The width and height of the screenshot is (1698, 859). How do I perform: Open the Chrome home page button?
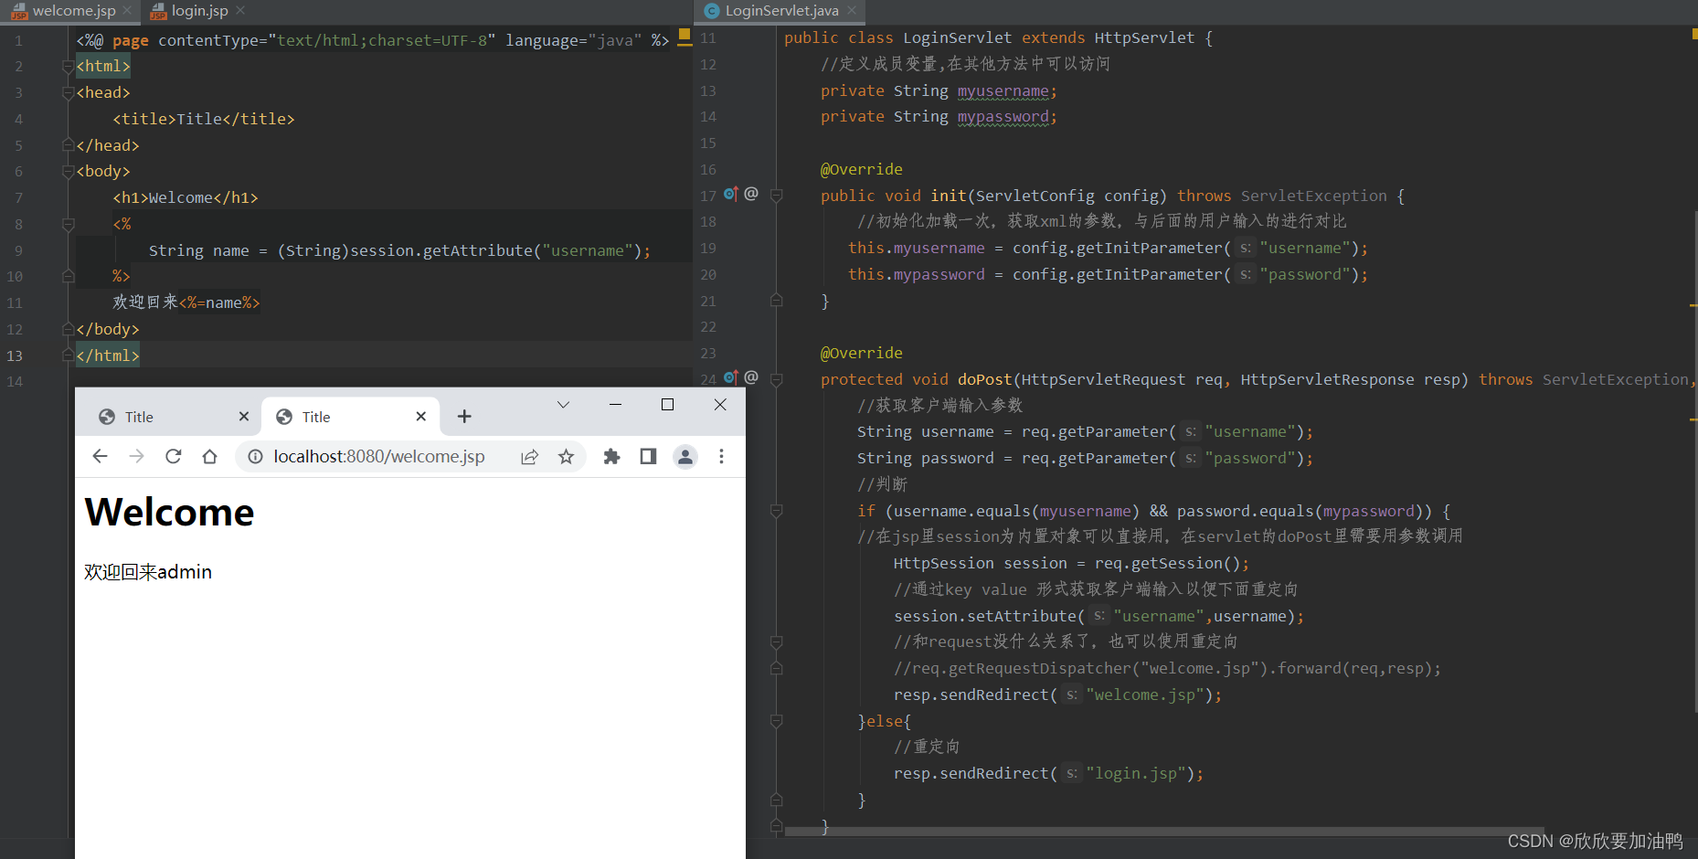(210, 456)
